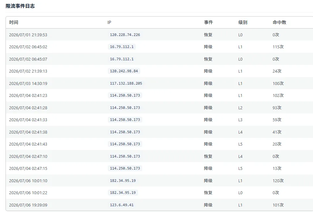This screenshot has width=313, height=213.
Task: Click level L3 cell
Action: pos(240,120)
